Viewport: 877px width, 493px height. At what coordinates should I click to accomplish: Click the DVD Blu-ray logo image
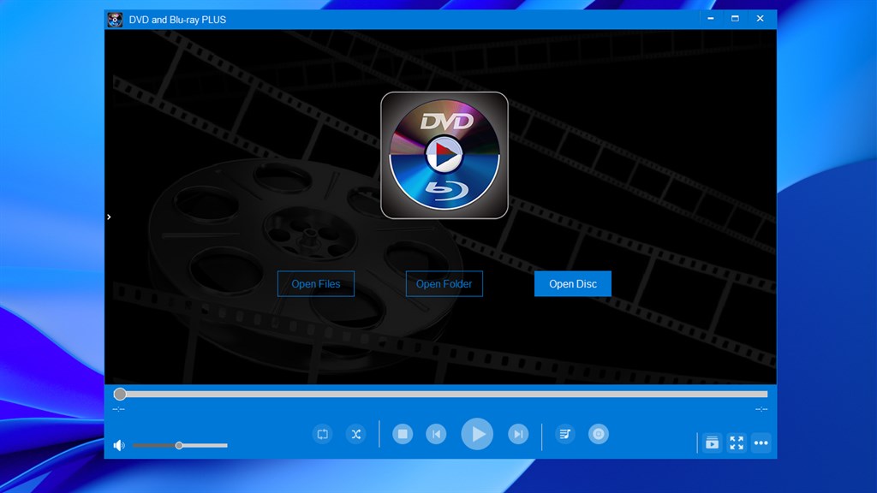click(444, 156)
